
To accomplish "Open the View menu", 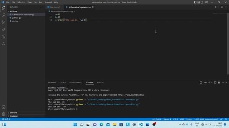I will pyautogui.click(x=29, y=2).
